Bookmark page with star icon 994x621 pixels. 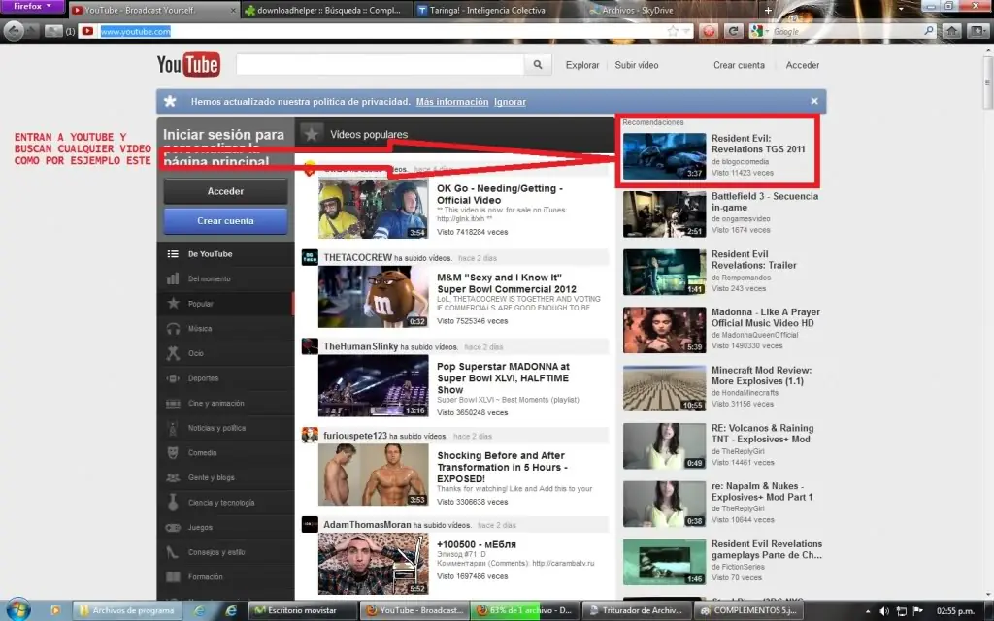(673, 31)
